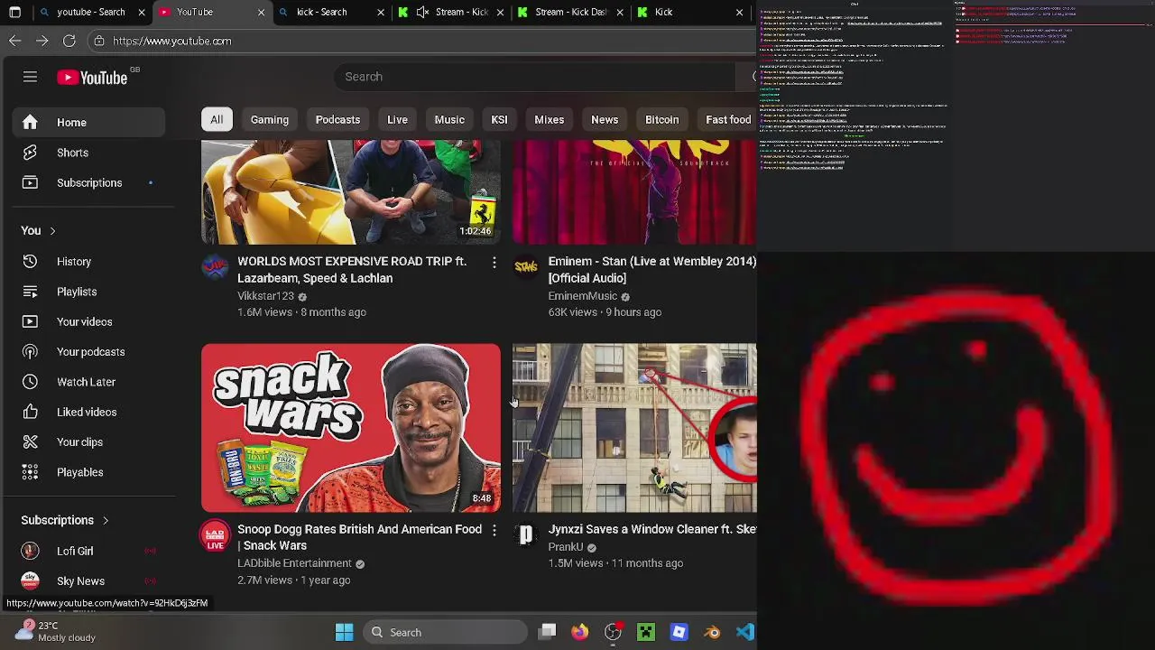Viewport: 1155px width, 650px height.
Task: Click the YouTube logo
Action: pyautogui.click(x=93, y=78)
